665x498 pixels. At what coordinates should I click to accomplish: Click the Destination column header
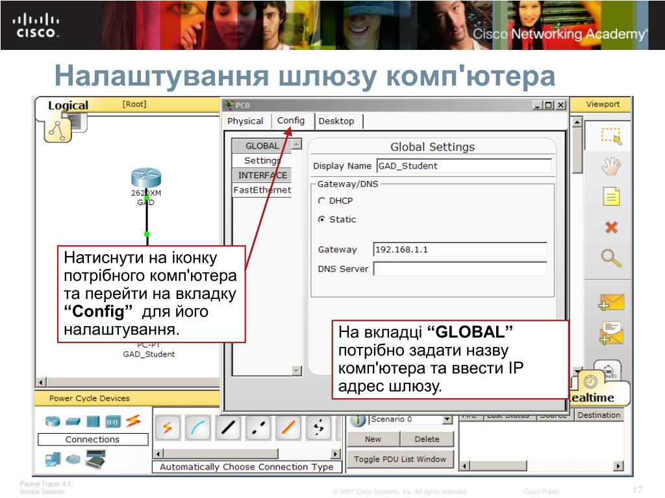tap(598, 415)
